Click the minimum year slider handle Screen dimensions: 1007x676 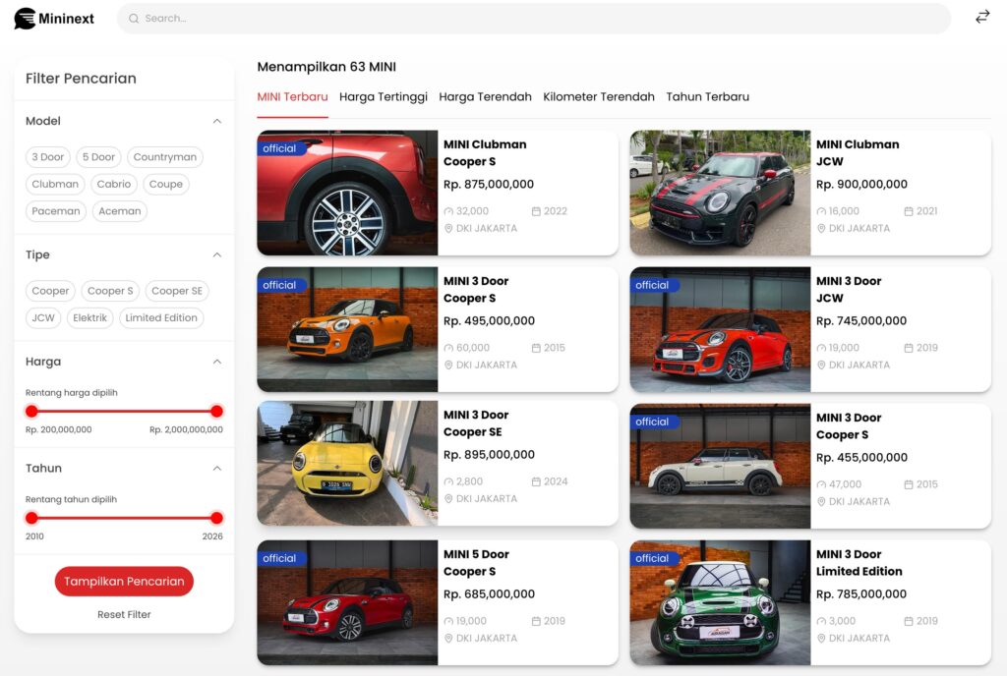31,518
